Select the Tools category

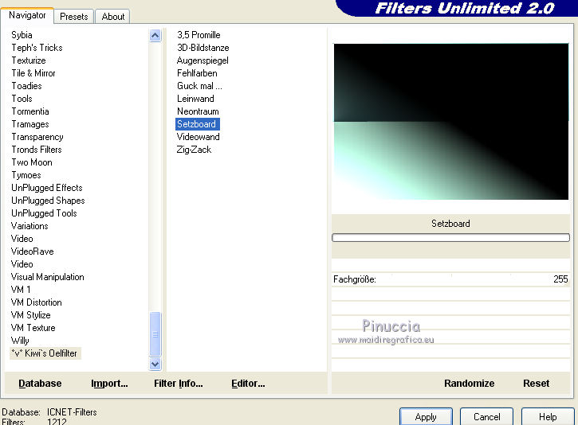pyautogui.click(x=22, y=99)
